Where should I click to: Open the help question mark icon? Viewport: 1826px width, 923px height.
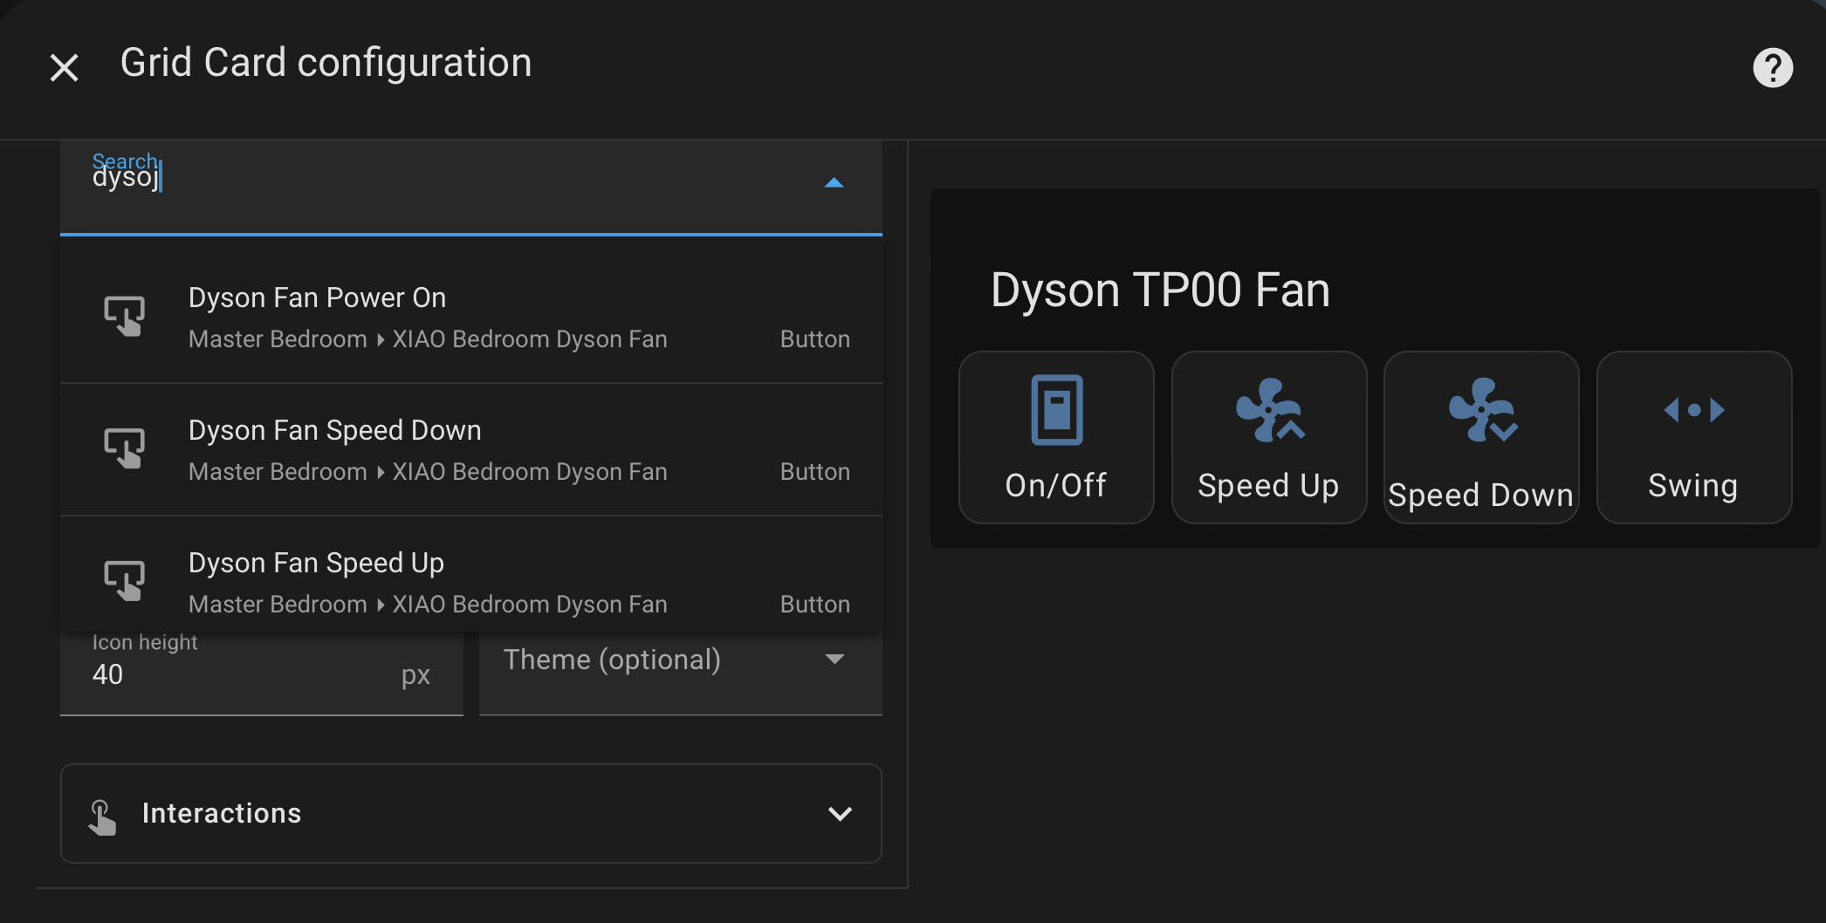click(1773, 67)
